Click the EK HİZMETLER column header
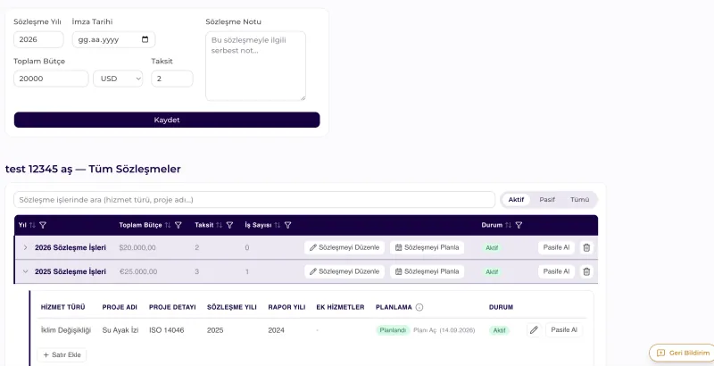 [x=340, y=307]
